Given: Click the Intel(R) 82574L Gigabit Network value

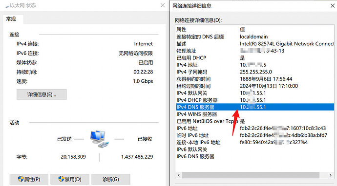Looking at the screenshot, I should (x=287, y=44).
